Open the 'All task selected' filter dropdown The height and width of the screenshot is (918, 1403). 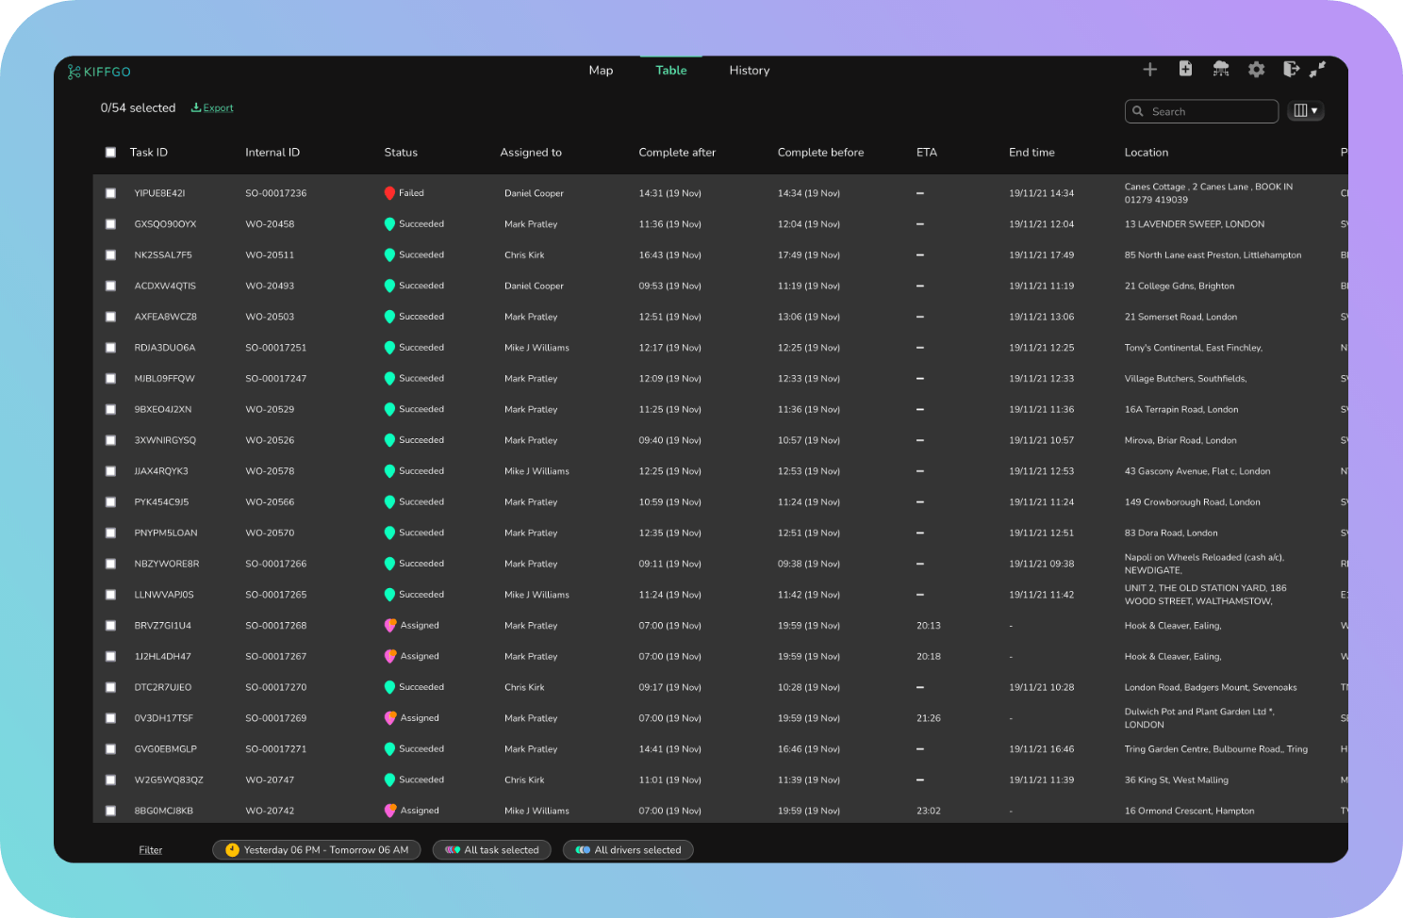pyautogui.click(x=492, y=850)
